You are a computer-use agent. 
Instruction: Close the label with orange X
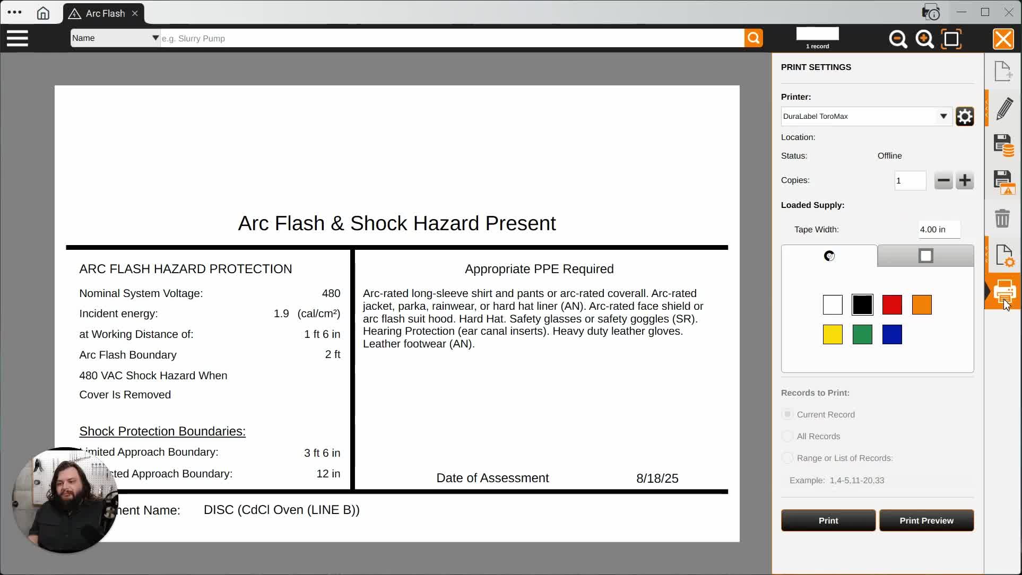click(1003, 39)
